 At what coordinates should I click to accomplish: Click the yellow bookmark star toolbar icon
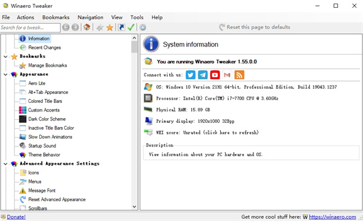(110, 28)
